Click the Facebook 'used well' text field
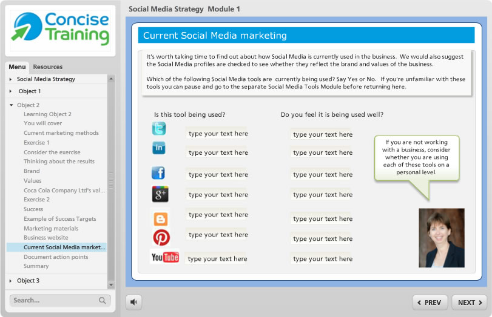This screenshot has width=492, height=317. (x=321, y=175)
